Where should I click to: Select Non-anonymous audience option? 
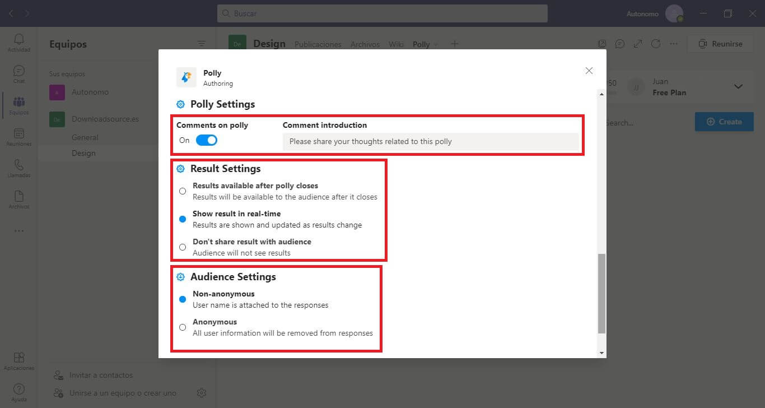183,299
